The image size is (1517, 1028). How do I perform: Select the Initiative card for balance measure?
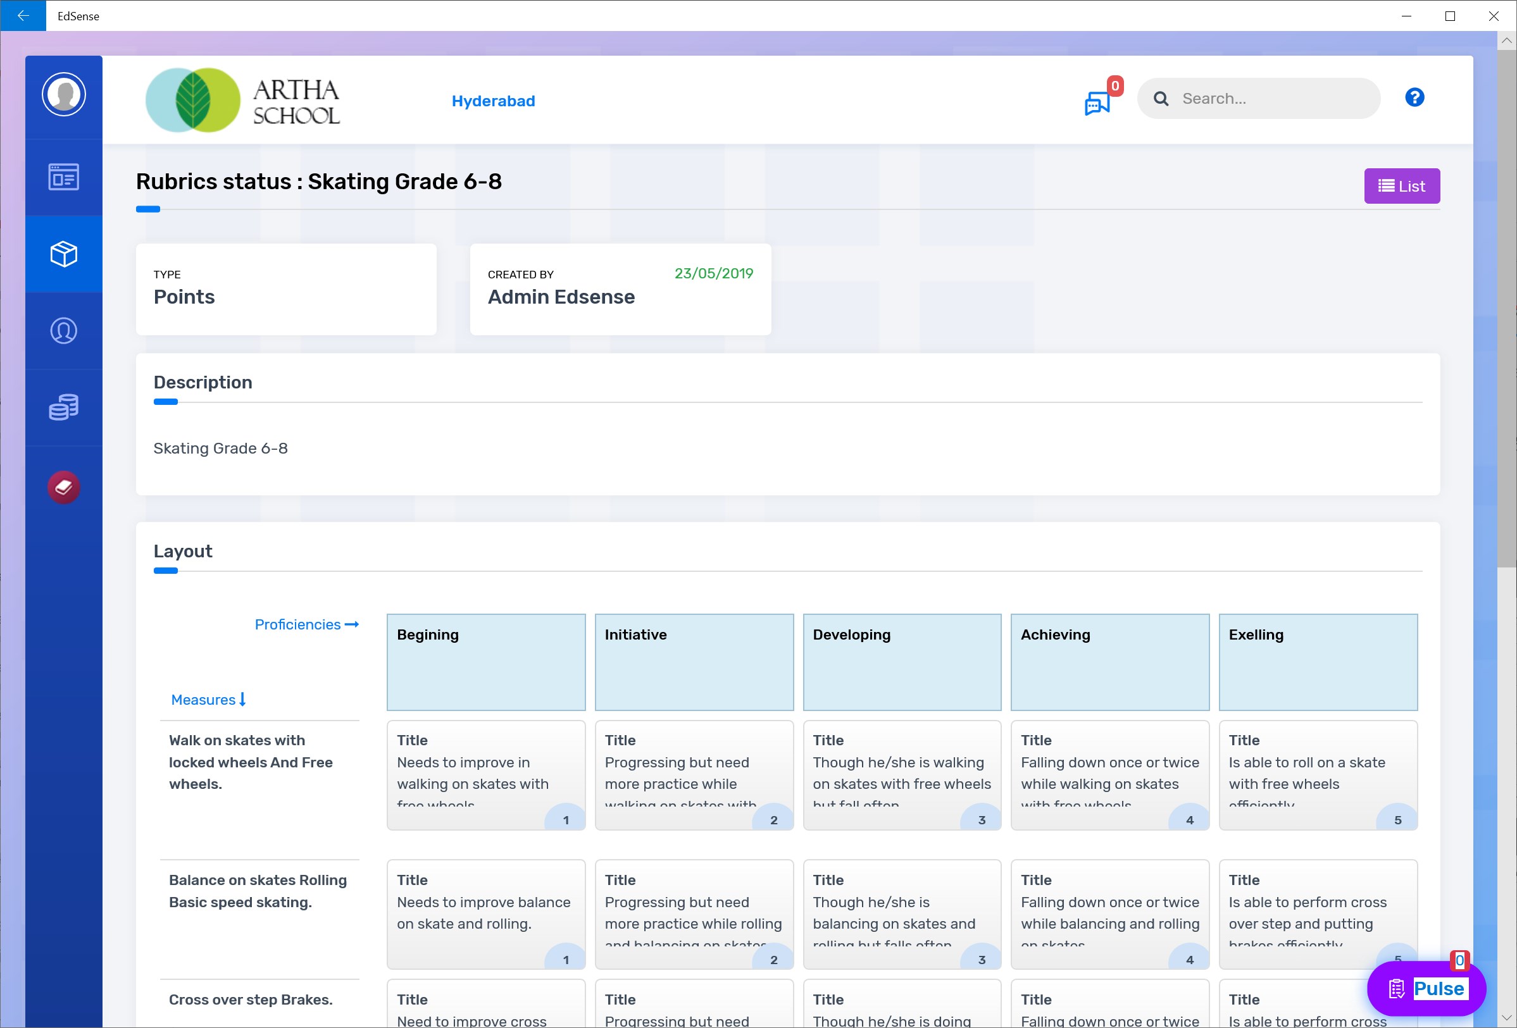(693, 913)
